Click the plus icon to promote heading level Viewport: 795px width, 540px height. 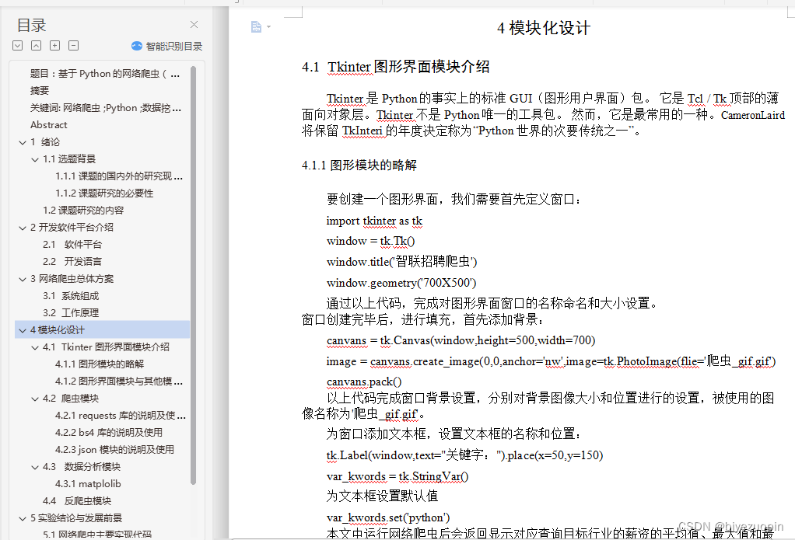coord(54,46)
